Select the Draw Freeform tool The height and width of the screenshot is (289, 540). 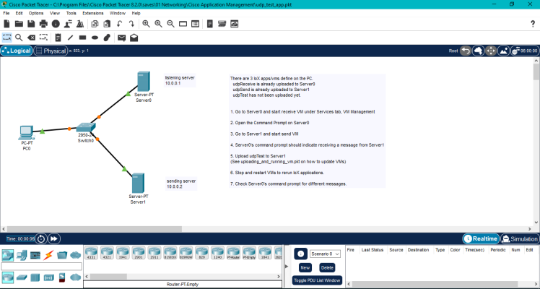[107, 38]
